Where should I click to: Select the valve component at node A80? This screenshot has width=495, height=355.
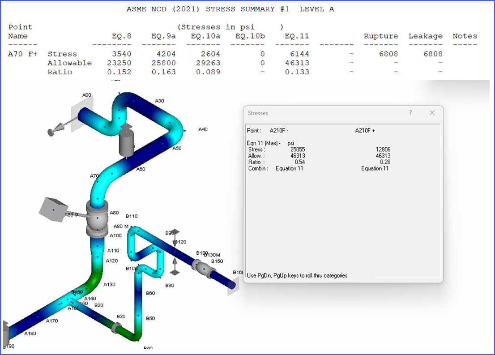(97, 218)
